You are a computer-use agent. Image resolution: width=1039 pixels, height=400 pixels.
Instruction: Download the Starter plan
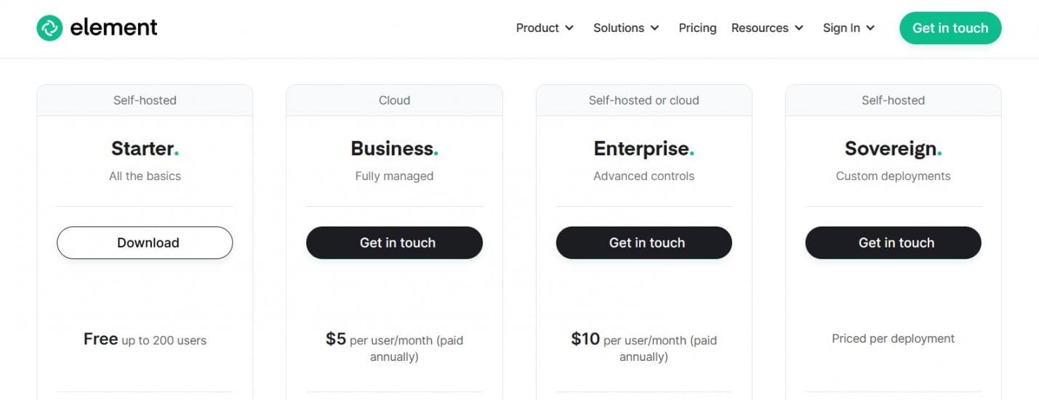coord(145,243)
